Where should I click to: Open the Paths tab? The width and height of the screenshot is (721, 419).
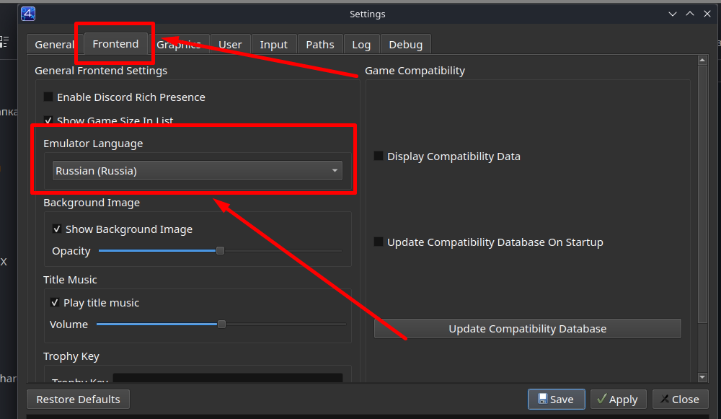click(319, 44)
